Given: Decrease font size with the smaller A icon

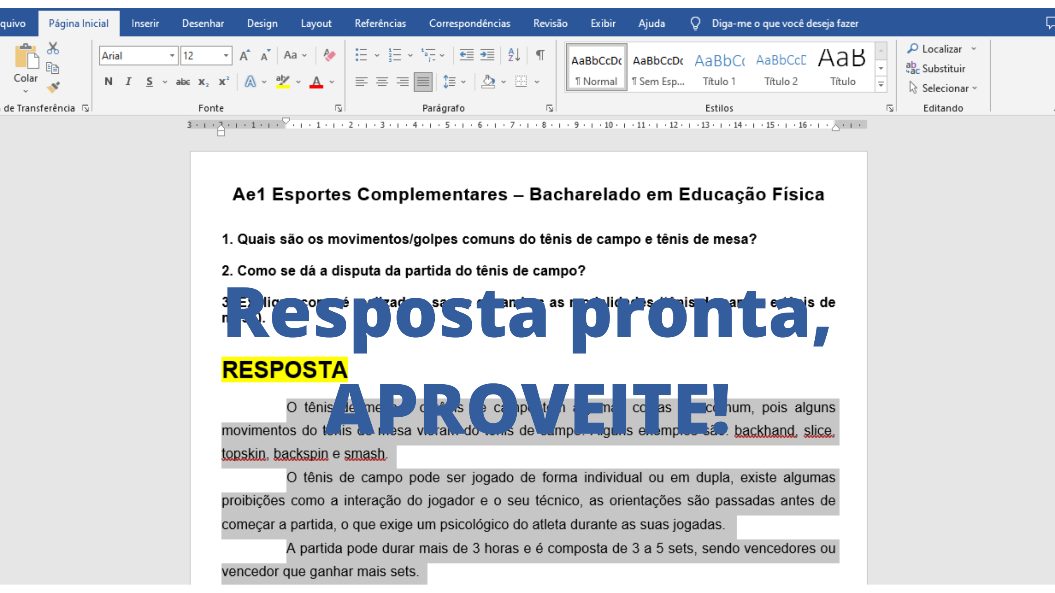Looking at the screenshot, I should coord(265,55).
